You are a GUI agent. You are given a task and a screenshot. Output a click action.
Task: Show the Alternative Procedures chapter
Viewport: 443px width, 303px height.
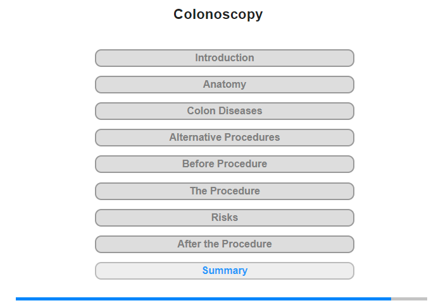point(224,138)
